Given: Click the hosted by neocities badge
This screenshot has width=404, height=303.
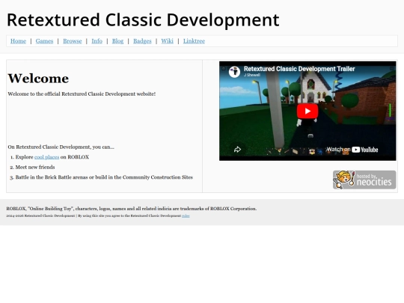Looking at the screenshot, I should pyautogui.click(x=364, y=180).
